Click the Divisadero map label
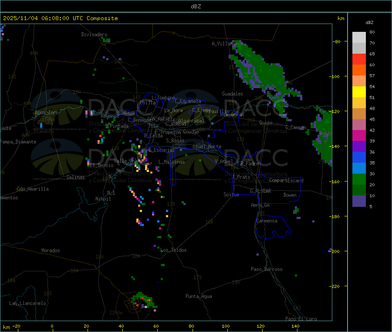 [x=94, y=34]
